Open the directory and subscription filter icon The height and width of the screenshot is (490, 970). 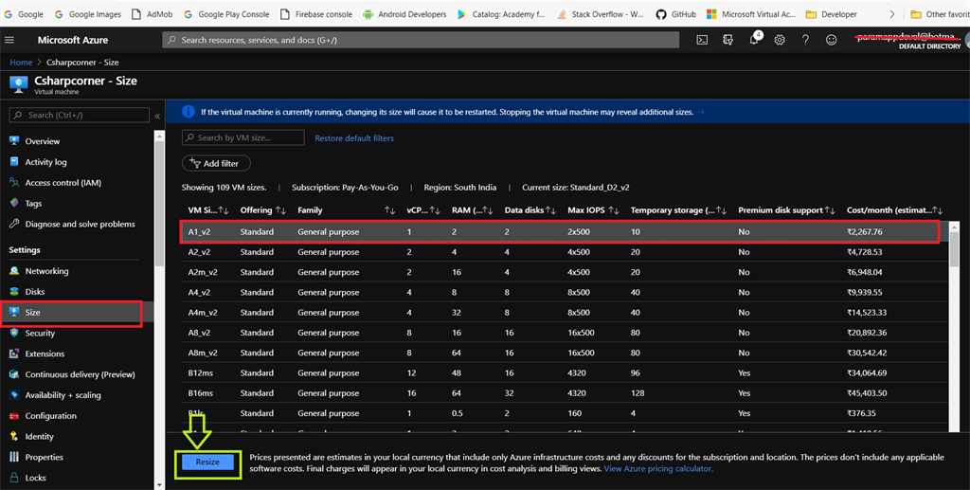pos(727,40)
